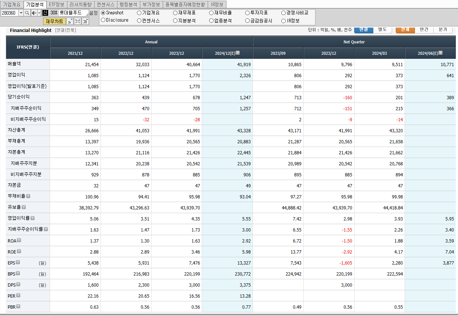Switch to the 종목별증자예정현황 tab

point(185,4)
